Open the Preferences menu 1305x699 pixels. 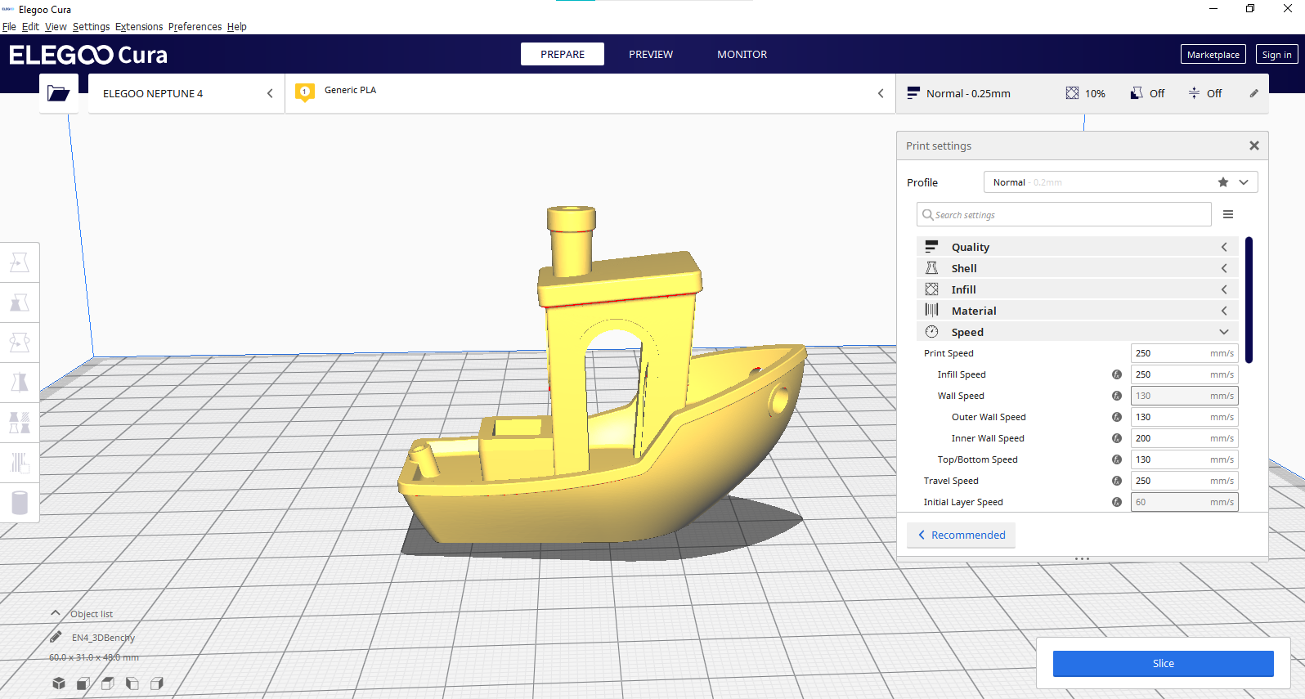pyautogui.click(x=195, y=27)
